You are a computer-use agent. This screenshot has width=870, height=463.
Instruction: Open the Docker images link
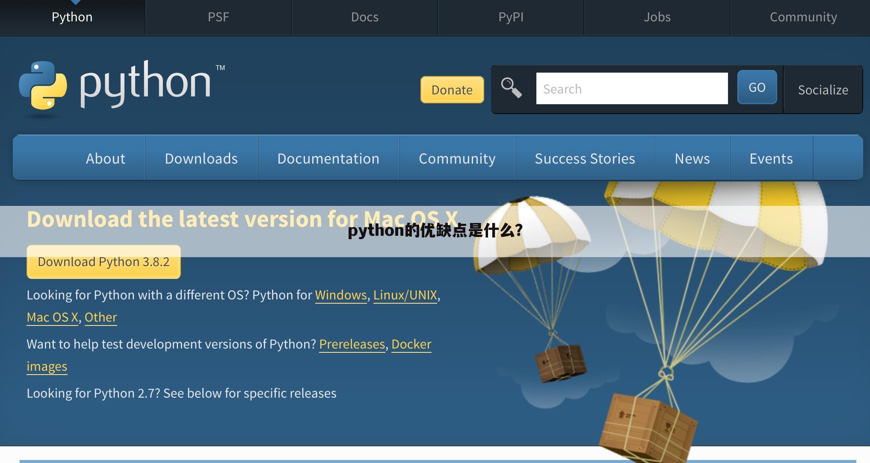tap(411, 344)
